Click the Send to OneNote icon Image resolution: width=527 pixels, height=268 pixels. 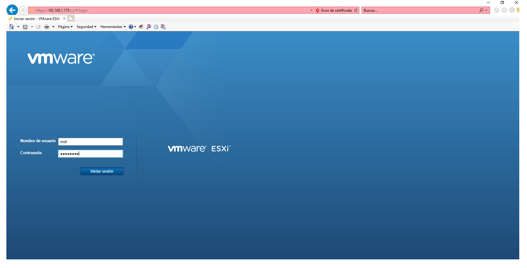tap(149, 27)
